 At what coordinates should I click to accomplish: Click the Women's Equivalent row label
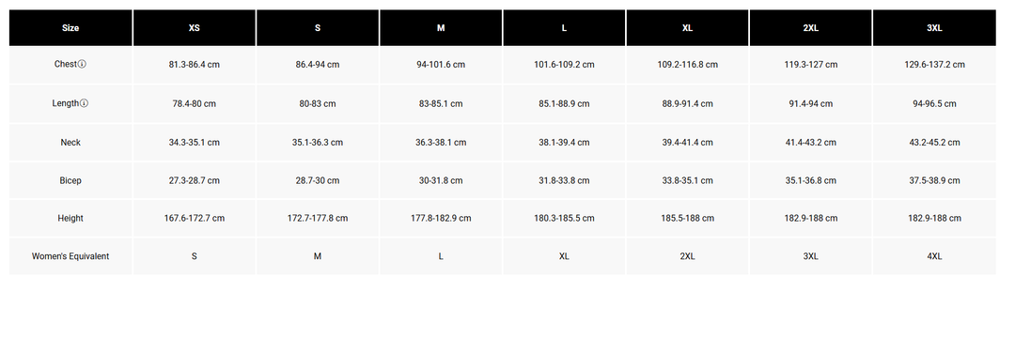[70, 256]
